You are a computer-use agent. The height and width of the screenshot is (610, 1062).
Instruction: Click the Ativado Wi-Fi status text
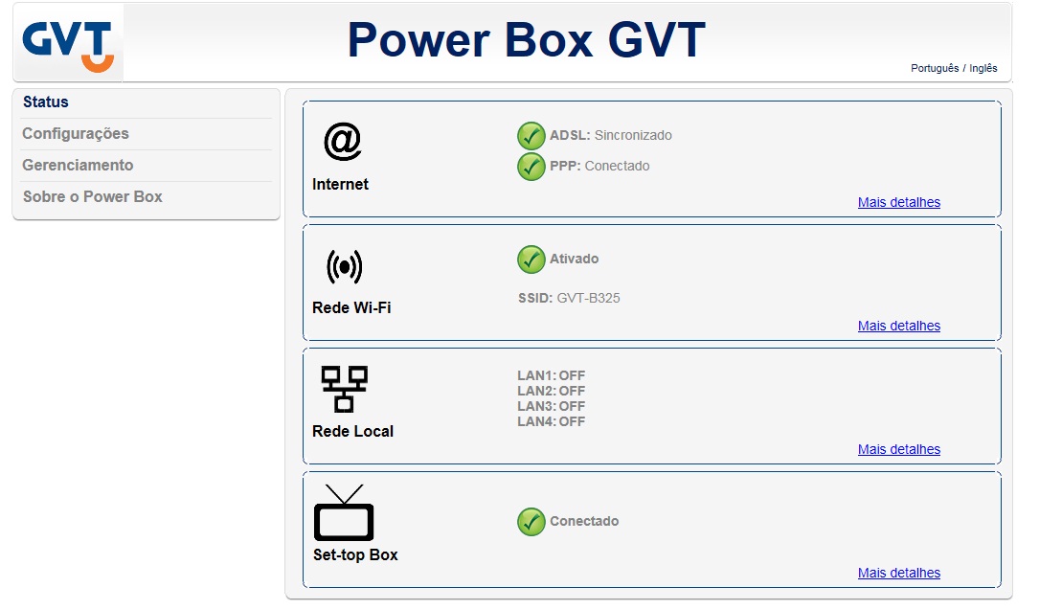574,259
